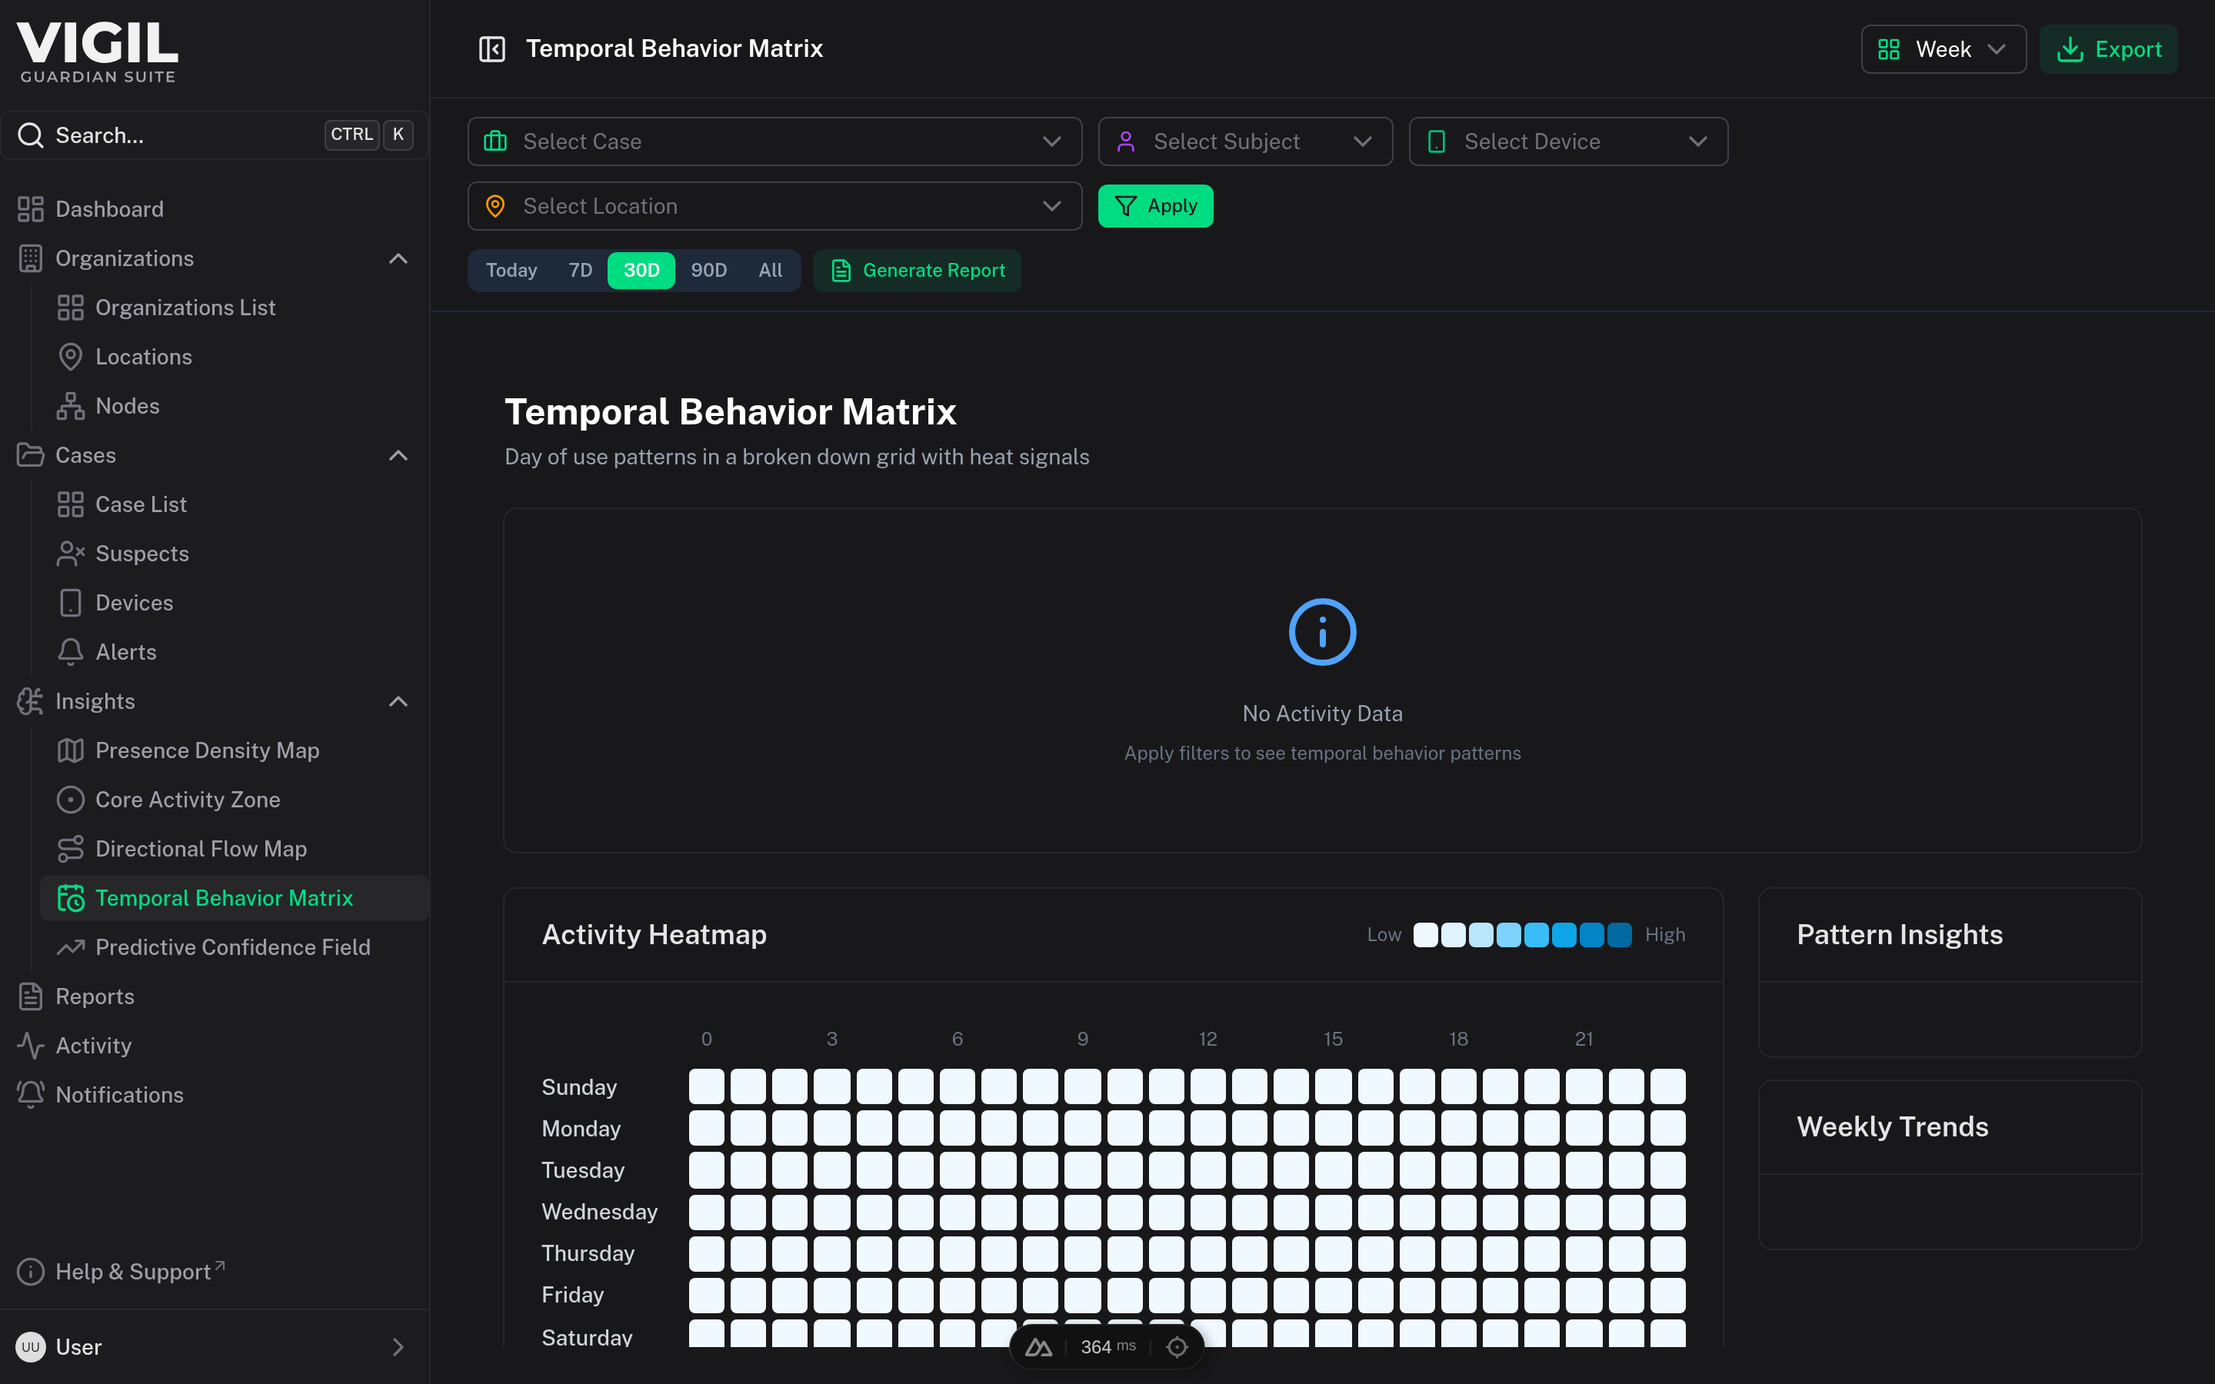Open Case List menu item
This screenshot has height=1384, width=2215.
pyautogui.click(x=235, y=504)
